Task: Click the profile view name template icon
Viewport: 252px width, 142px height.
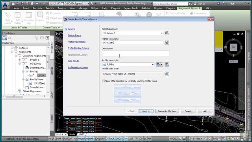Action: point(167,43)
